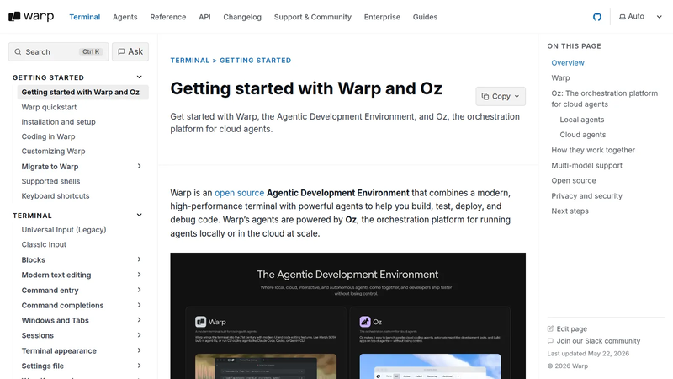Open Coding in Warp page

[48, 136]
